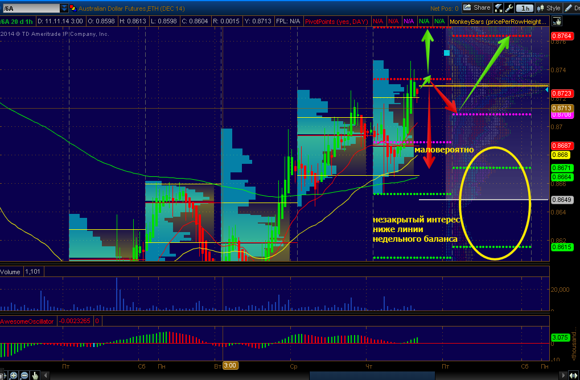Click the Volume 1,101 value
580x380 pixels.
pos(32,272)
